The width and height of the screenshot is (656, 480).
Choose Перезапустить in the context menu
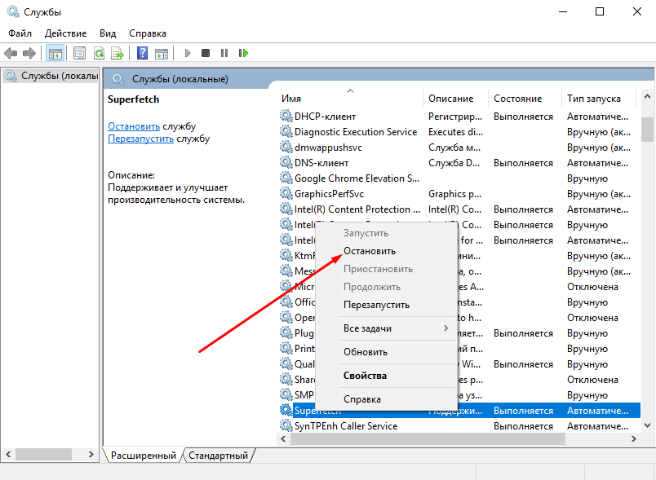(x=385, y=305)
